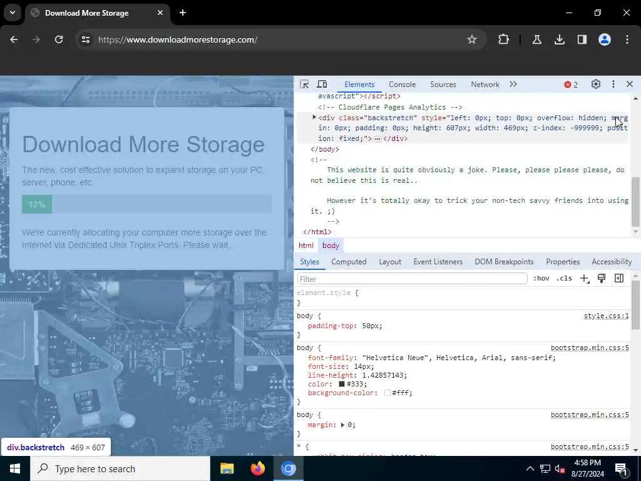The height and width of the screenshot is (481, 641).
Task: Open the DevTools error count badge
Action: [571, 85]
